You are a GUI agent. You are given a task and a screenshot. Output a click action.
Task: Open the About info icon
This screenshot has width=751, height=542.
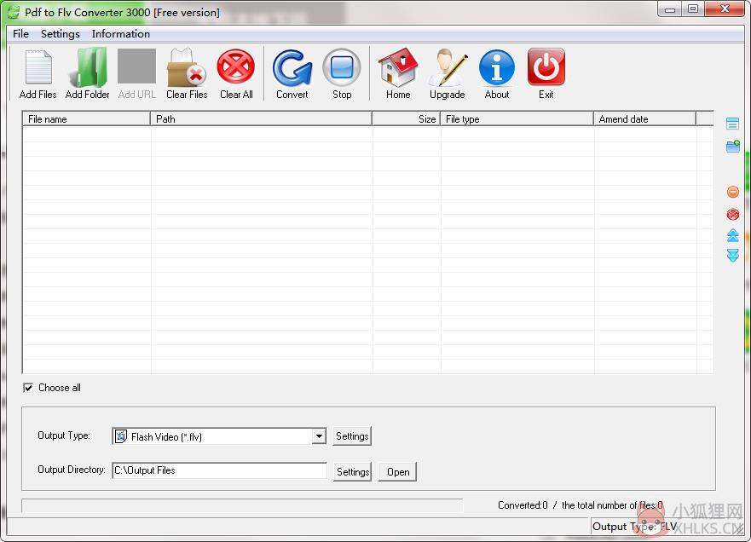coord(497,67)
